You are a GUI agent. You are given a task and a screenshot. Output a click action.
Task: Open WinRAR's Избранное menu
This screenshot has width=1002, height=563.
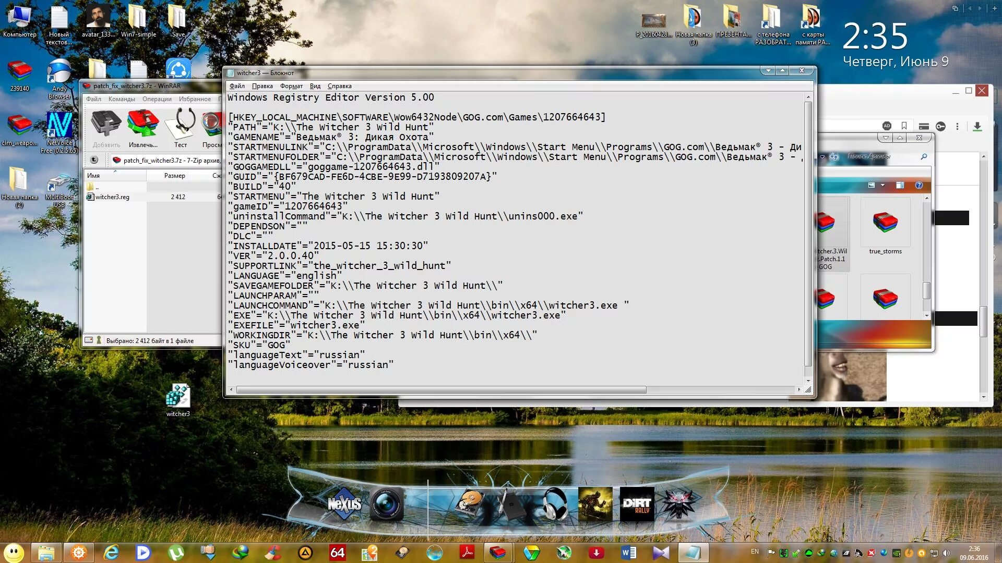[195, 99]
